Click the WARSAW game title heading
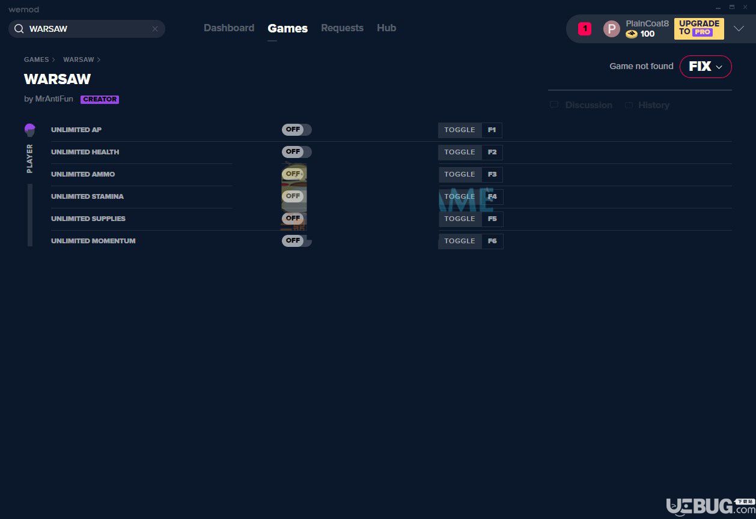This screenshot has height=519, width=756. pos(57,79)
